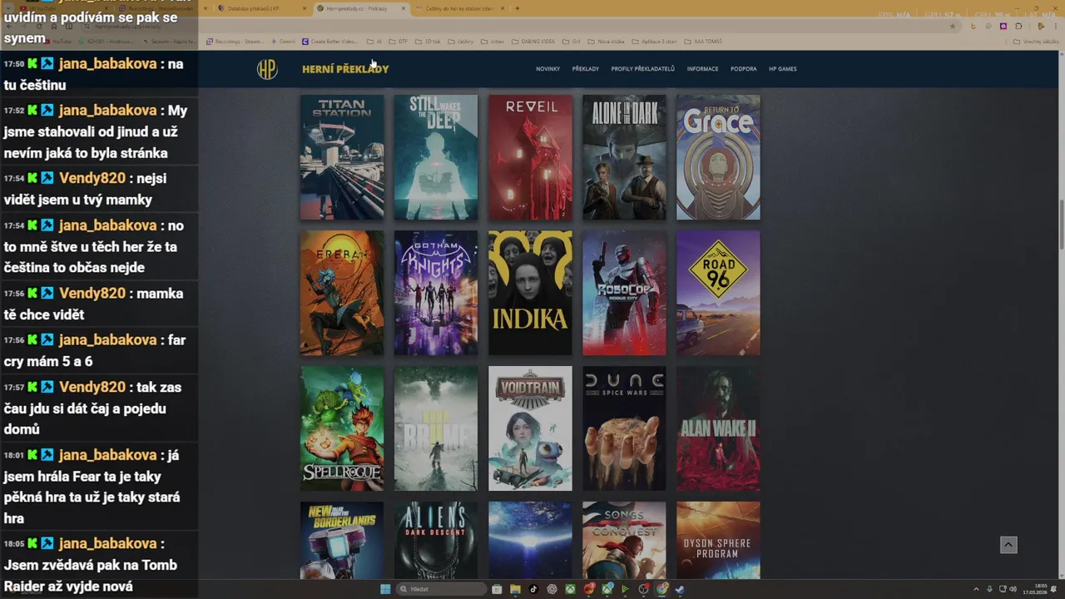This screenshot has height=599, width=1065.
Task: Open the Brume game cover
Action: point(436,428)
